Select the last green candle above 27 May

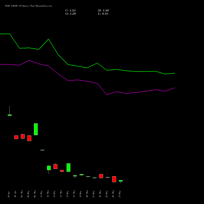(x=121, y=181)
